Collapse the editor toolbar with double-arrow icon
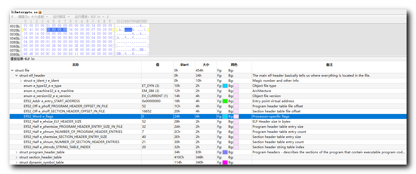Viewport: 416px width, 174px height. point(12,17)
